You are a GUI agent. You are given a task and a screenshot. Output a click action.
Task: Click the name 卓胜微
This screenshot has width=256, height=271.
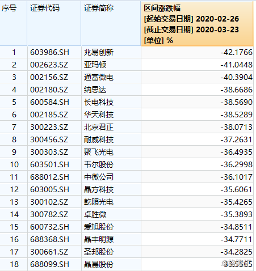pyautogui.click(x=95, y=214)
